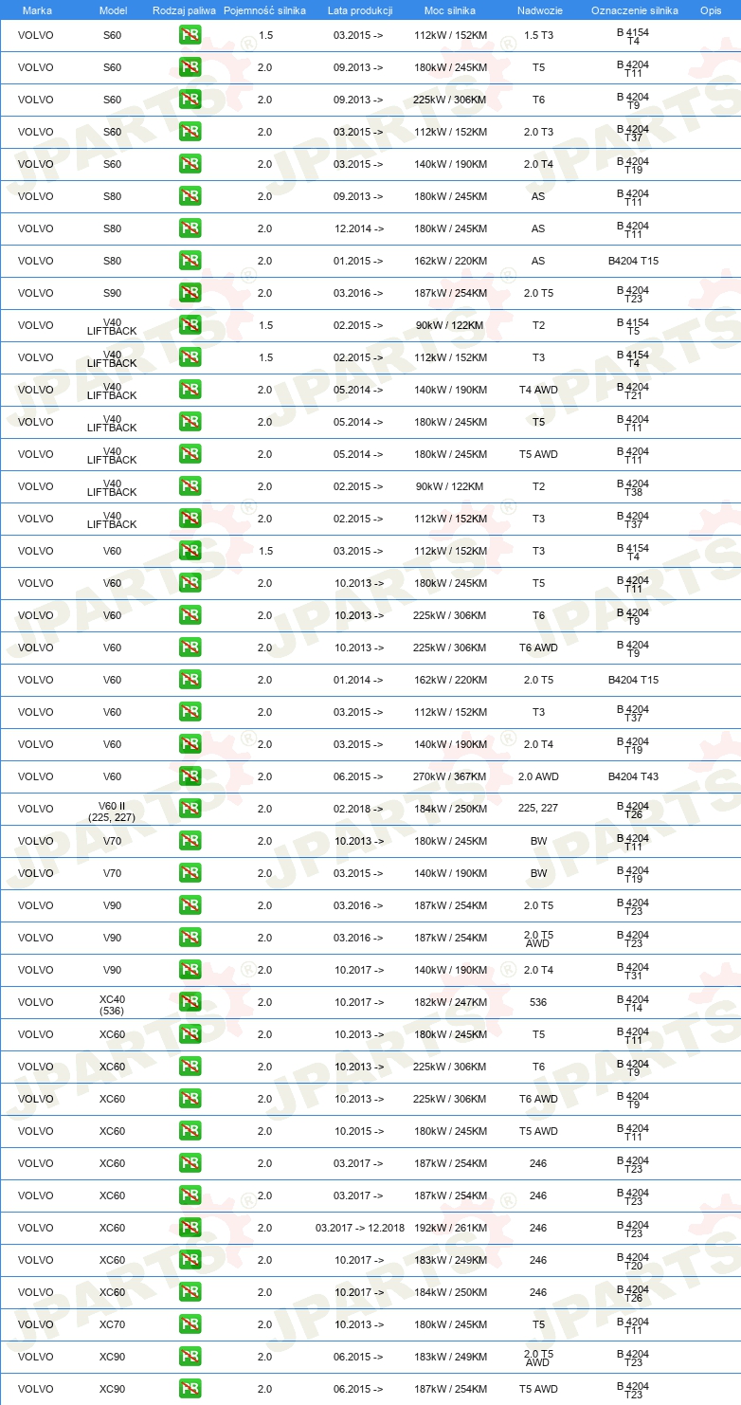Viewport: 741px width, 1405px height.
Task: Click the fuel icon in the XC60 T5 AWD row
Action: point(190,1132)
